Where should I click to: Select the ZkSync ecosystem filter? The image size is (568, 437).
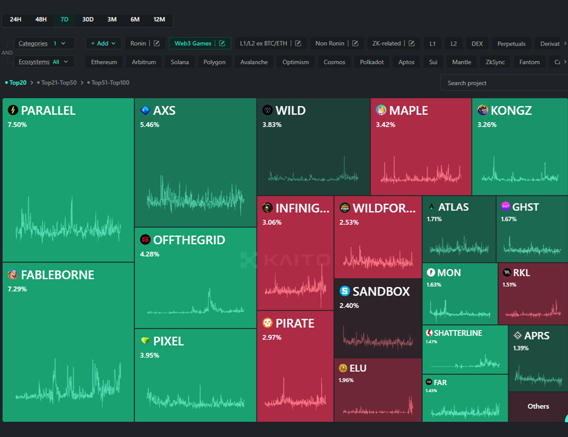click(x=496, y=62)
